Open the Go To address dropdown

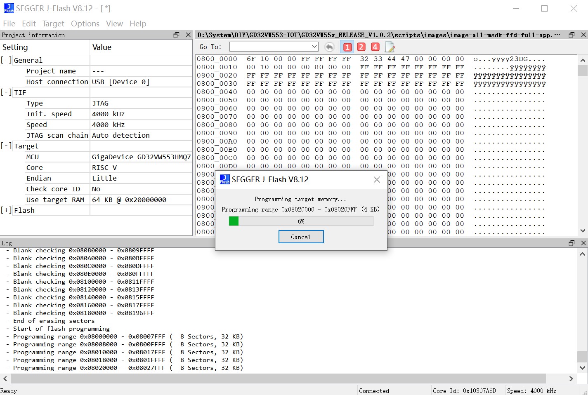coord(314,47)
